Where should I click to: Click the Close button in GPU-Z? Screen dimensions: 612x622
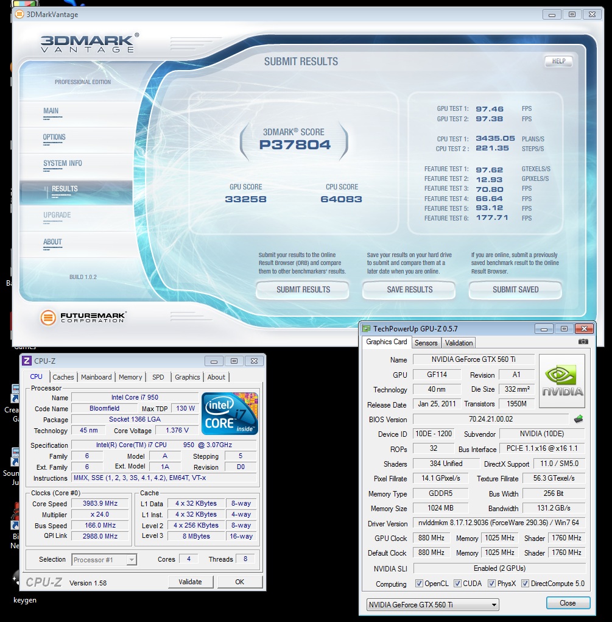click(568, 603)
